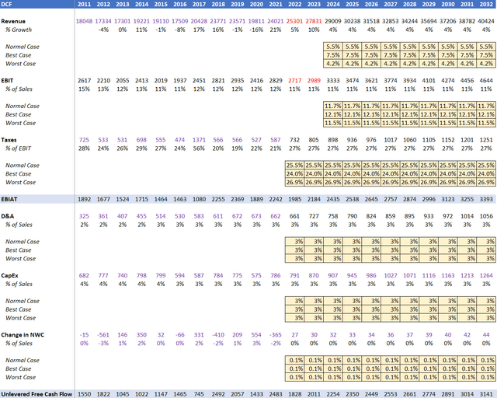
Task: Select the red 2023 revenue value 27831
Action: (314, 21)
